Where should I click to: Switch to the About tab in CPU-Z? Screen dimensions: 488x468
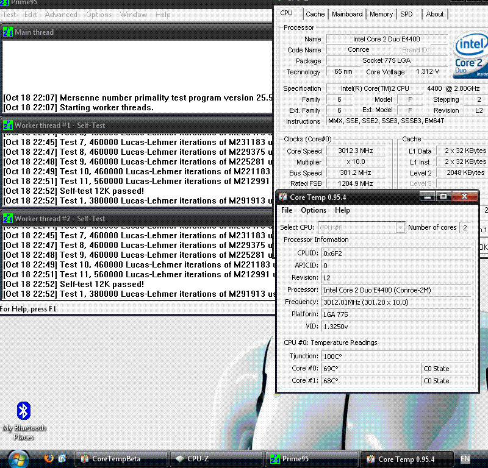[x=435, y=14]
